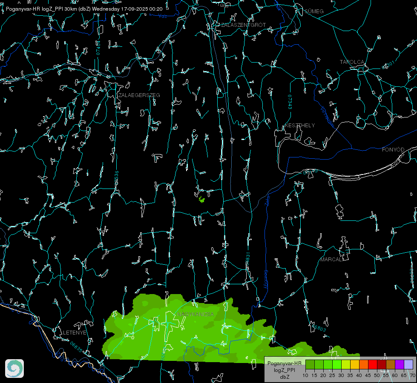The image size is (417, 383).
Task: Select the bright red 45 dBZ legend swatch
Action: coord(373,364)
